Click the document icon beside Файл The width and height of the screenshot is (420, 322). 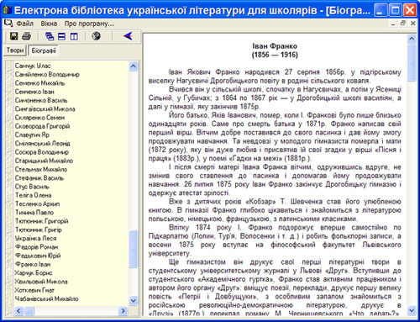click(x=8, y=24)
